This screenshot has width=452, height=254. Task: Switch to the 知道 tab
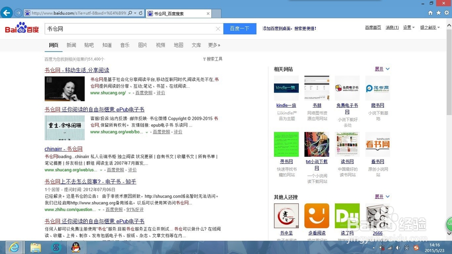(107, 45)
